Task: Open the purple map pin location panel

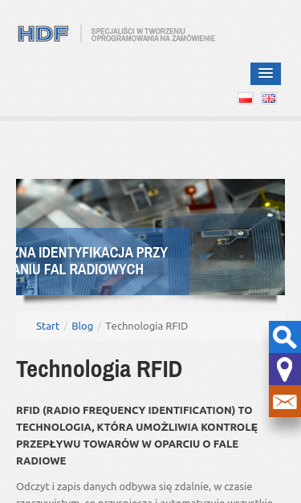Action: [x=285, y=369]
